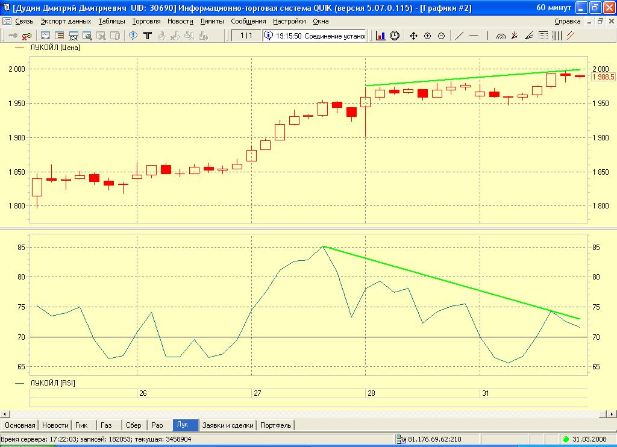
Task: Select the red parallel channel tool
Action: coord(571,36)
